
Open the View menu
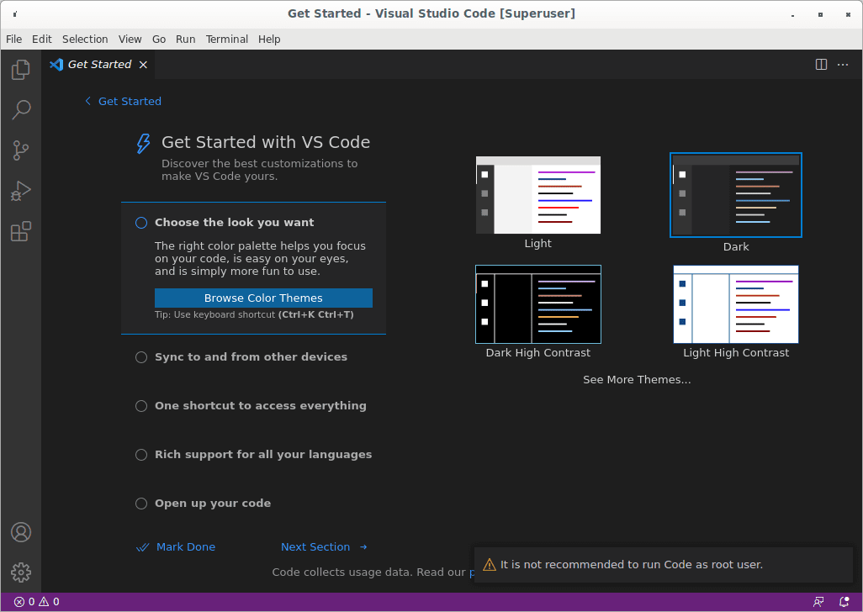click(x=130, y=39)
